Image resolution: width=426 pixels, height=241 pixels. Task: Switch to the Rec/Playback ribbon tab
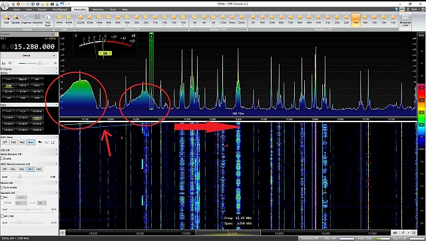tap(60, 9)
